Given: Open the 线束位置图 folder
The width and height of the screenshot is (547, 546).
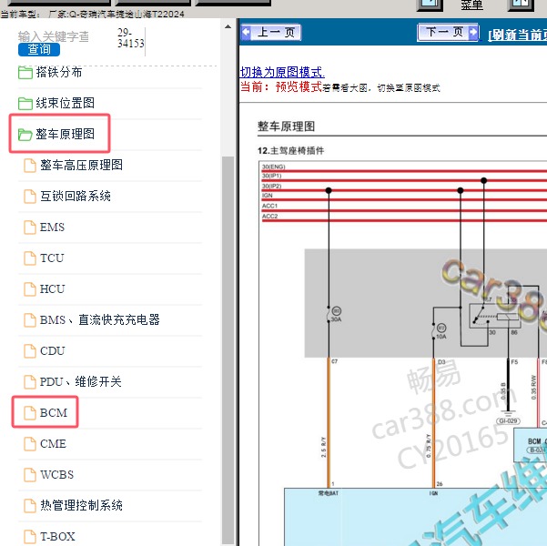Looking at the screenshot, I should pyautogui.click(x=65, y=103).
